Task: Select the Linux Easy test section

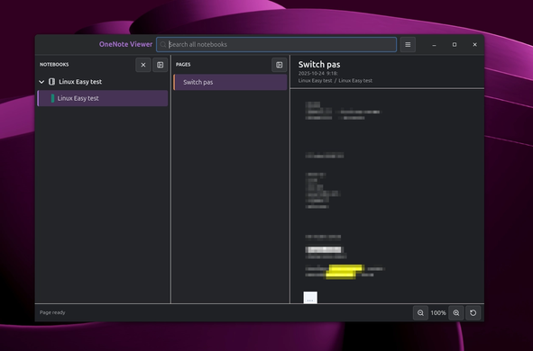Action: [102, 98]
